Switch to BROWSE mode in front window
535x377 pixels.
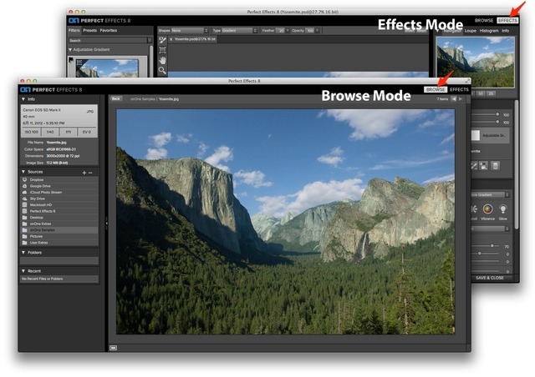pos(436,89)
